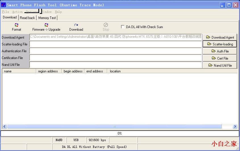This screenshot has height=151, width=240.
Task: Minimize the Flash Tool window
Action: (222, 5)
